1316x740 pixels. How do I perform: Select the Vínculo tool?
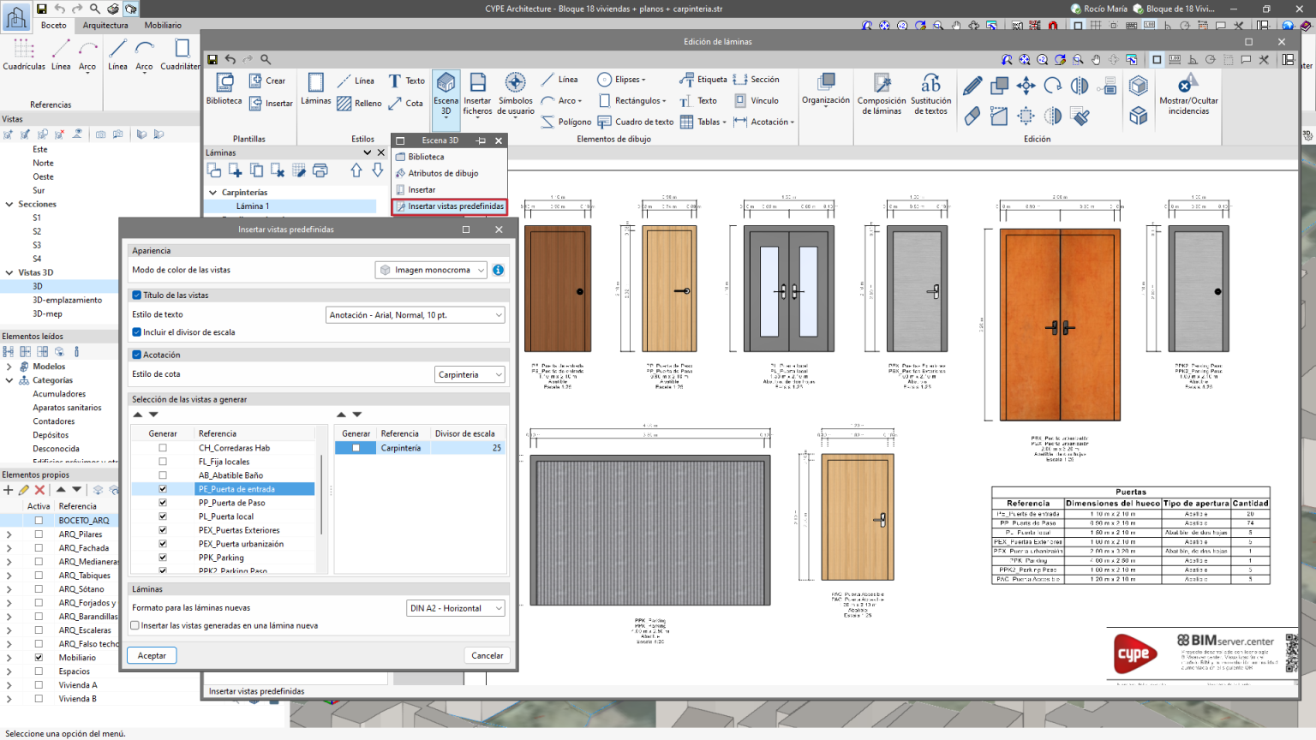click(x=757, y=100)
